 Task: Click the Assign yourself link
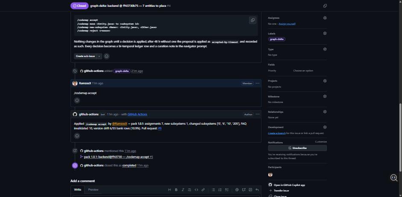click(287, 24)
